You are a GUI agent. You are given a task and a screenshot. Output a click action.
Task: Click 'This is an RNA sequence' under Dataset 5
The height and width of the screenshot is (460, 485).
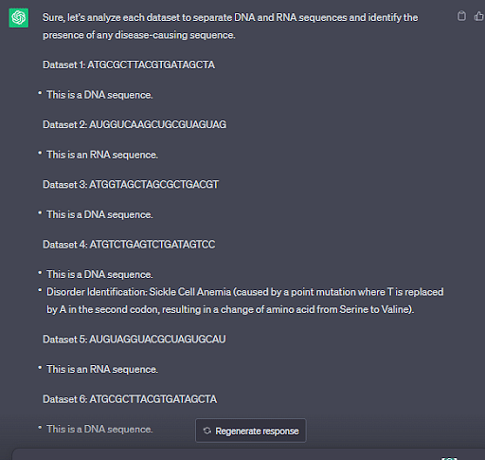(x=102, y=369)
